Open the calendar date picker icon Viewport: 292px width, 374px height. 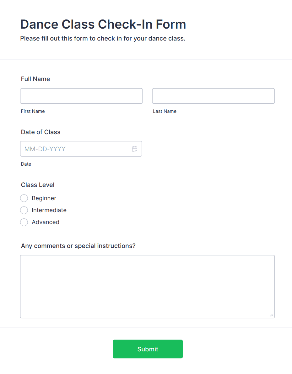tap(135, 149)
